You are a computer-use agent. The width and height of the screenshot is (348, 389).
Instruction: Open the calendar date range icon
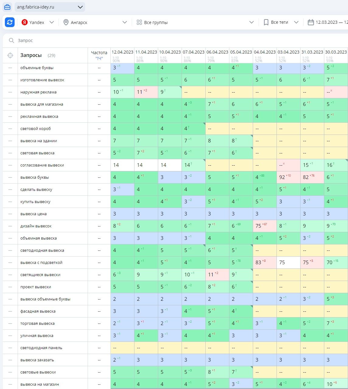pos(311,22)
